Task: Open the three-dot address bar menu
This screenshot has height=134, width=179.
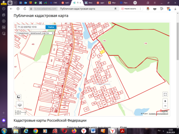Action: point(140,9)
